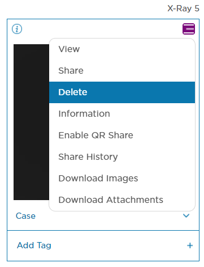Screen dimensions: 204x267
Task: Click the plus icon beside Add Tag
Action: tap(190, 245)
